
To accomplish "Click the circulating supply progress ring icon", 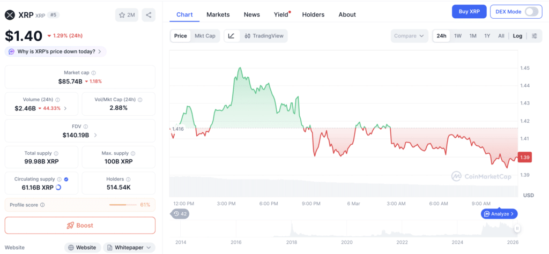I will [58, 188].
